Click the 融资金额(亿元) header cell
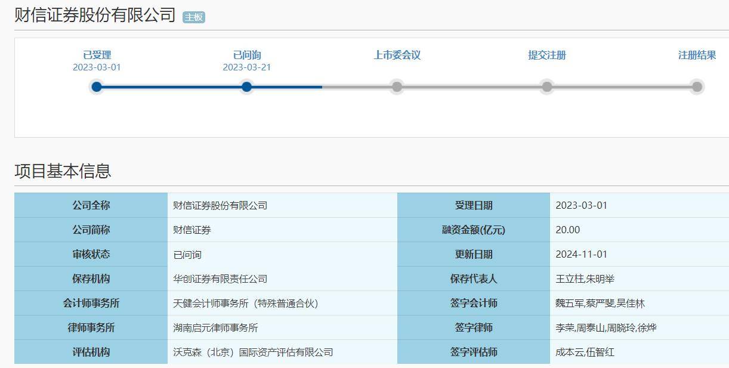Image resolution: width=729 pixels, height=368 pixels. pos(474,230)
